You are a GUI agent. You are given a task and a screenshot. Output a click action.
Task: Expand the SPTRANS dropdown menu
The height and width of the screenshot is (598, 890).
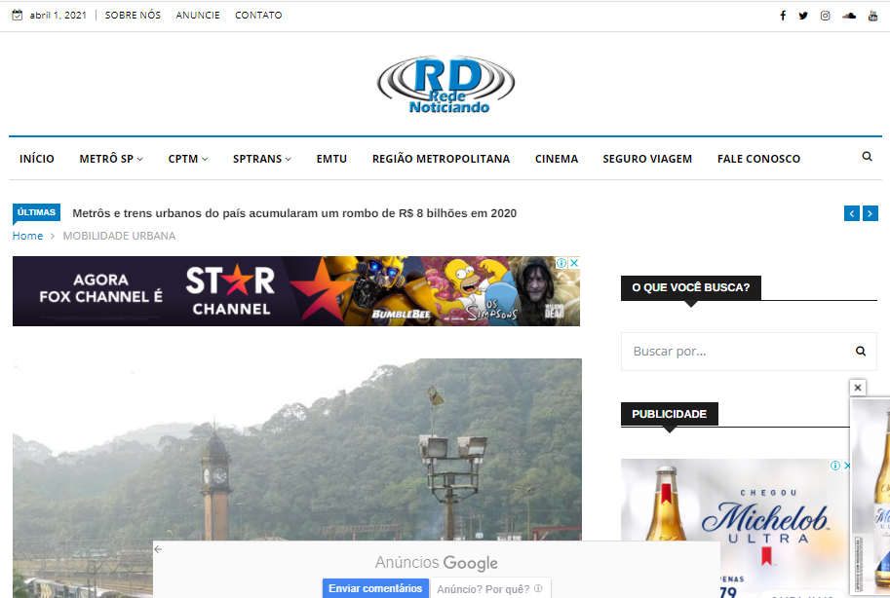pyautogui.click(x=261, y=159)
